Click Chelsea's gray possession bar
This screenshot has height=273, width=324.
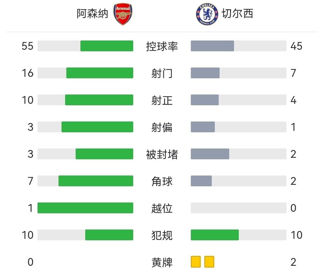point(212,46)
